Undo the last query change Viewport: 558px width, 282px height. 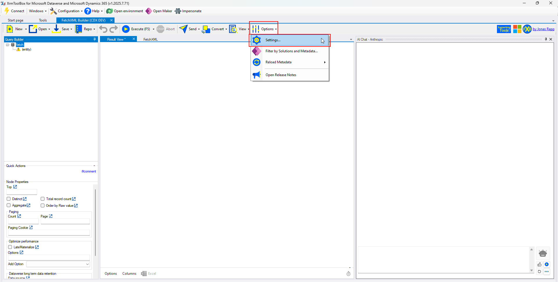coord(103,29)
